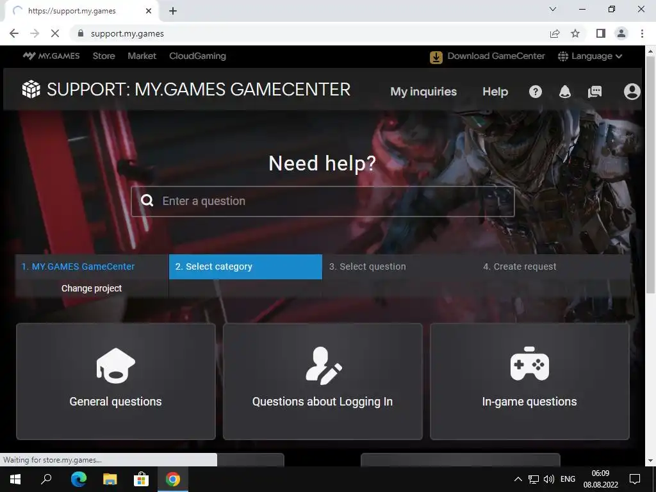Open a new tab with plus button
This screenshot has height=492, width=656.
tap(173, 11)
